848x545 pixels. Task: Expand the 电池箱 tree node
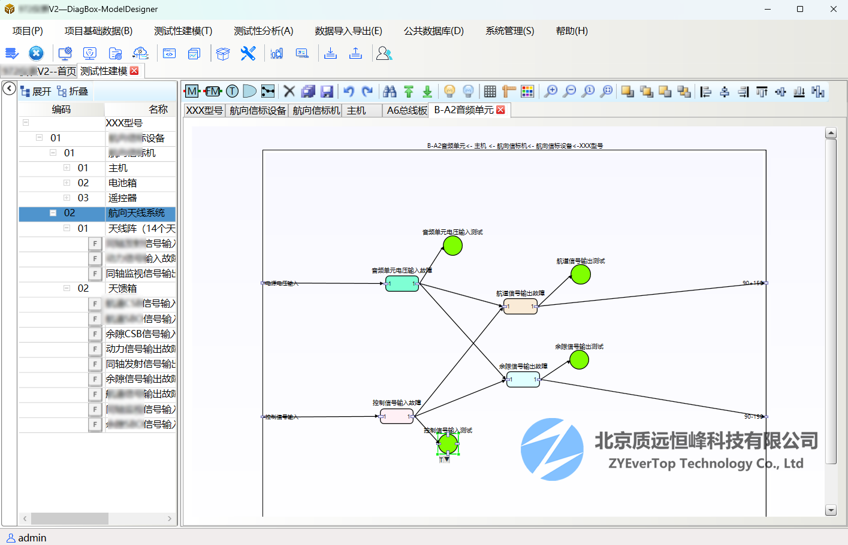tap(67, 183)
